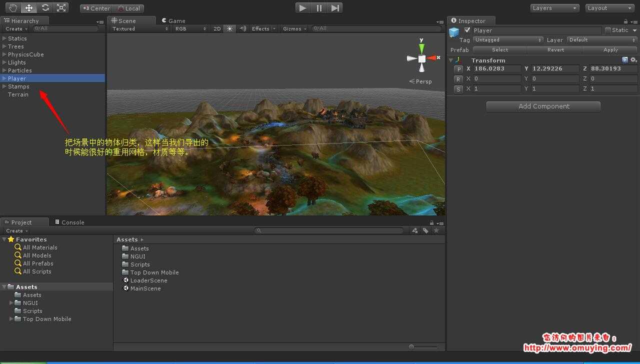Toggle the Inspector lock icon

625,21
